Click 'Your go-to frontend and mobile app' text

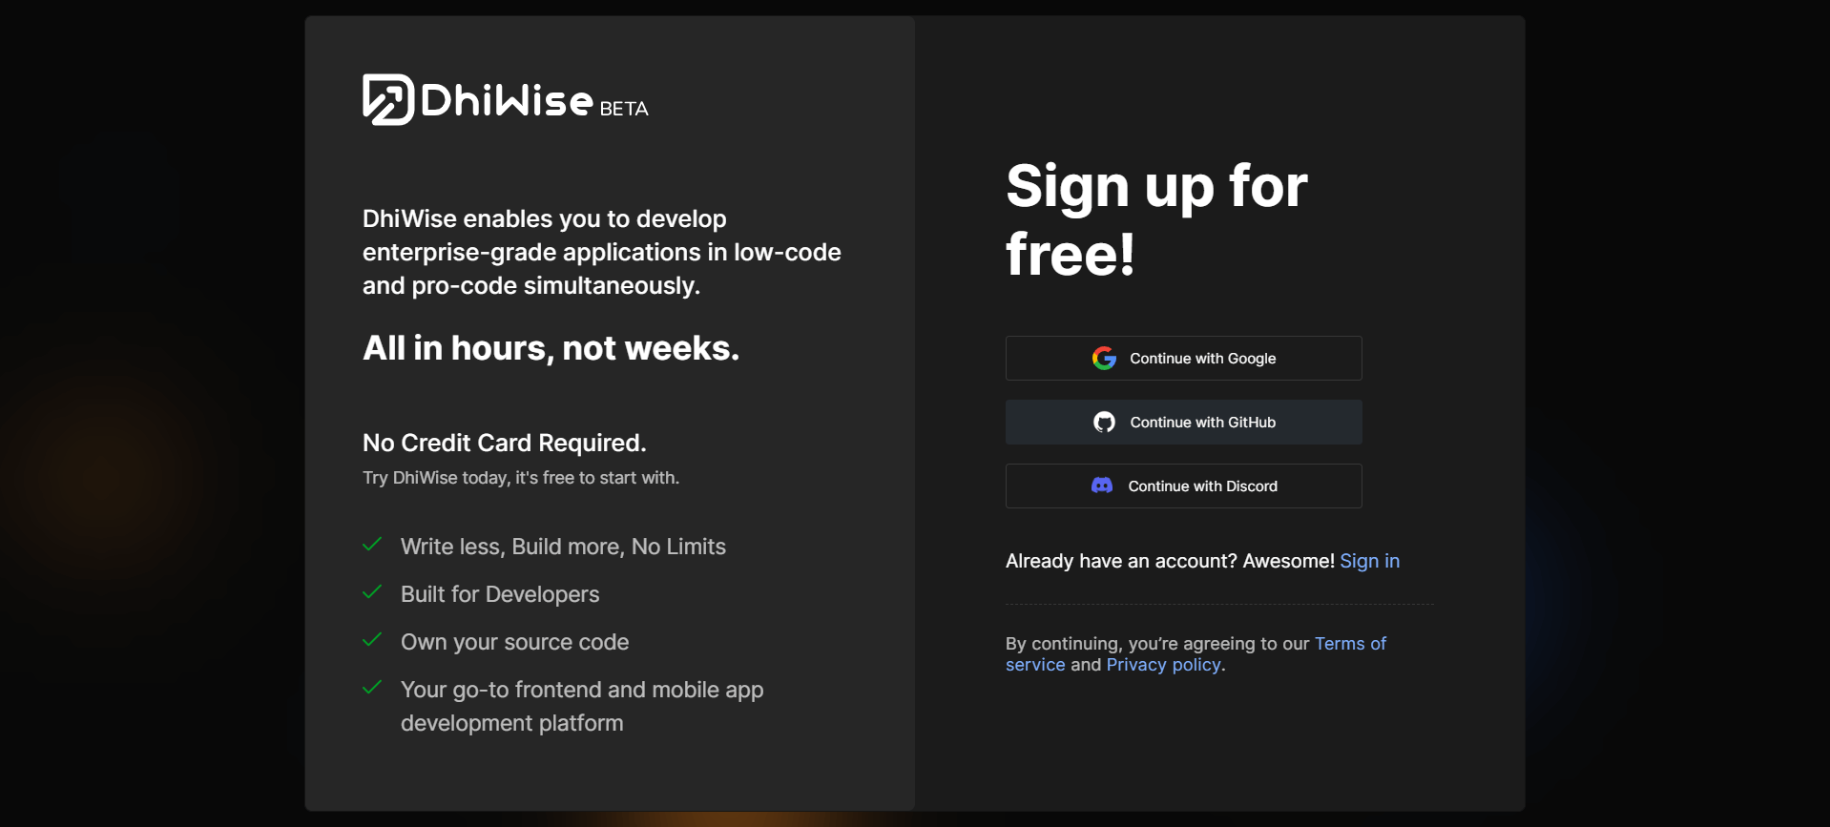pyautogui.click(x=582, y=706)
